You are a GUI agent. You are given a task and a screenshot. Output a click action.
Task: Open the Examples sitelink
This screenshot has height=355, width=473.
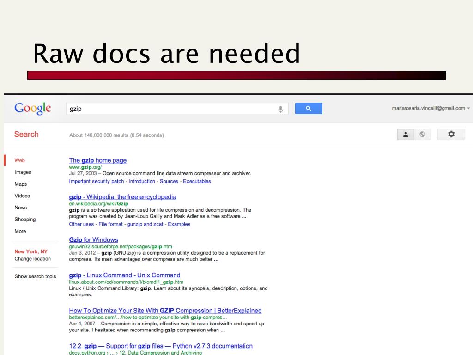(x=179, y=224)
